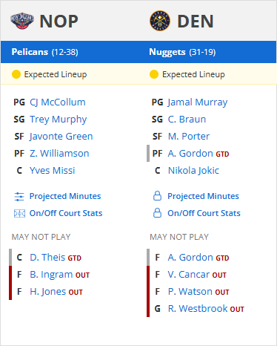Select Nikola Jokic in the Nuggets lineup

click(x=193, y=171)
